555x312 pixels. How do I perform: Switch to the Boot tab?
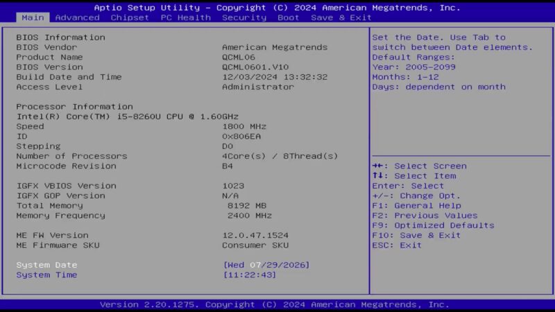click(x=288, y=18)
